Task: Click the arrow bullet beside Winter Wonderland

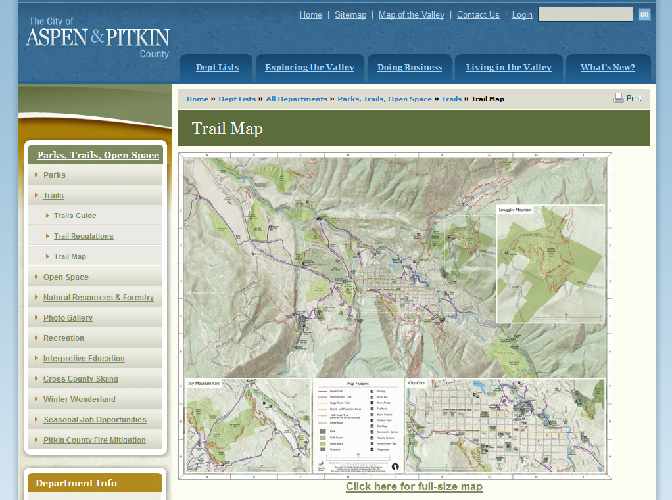Action: pos(36,399)
